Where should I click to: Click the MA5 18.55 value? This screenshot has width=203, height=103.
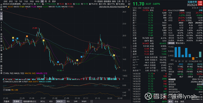(8, 7)
